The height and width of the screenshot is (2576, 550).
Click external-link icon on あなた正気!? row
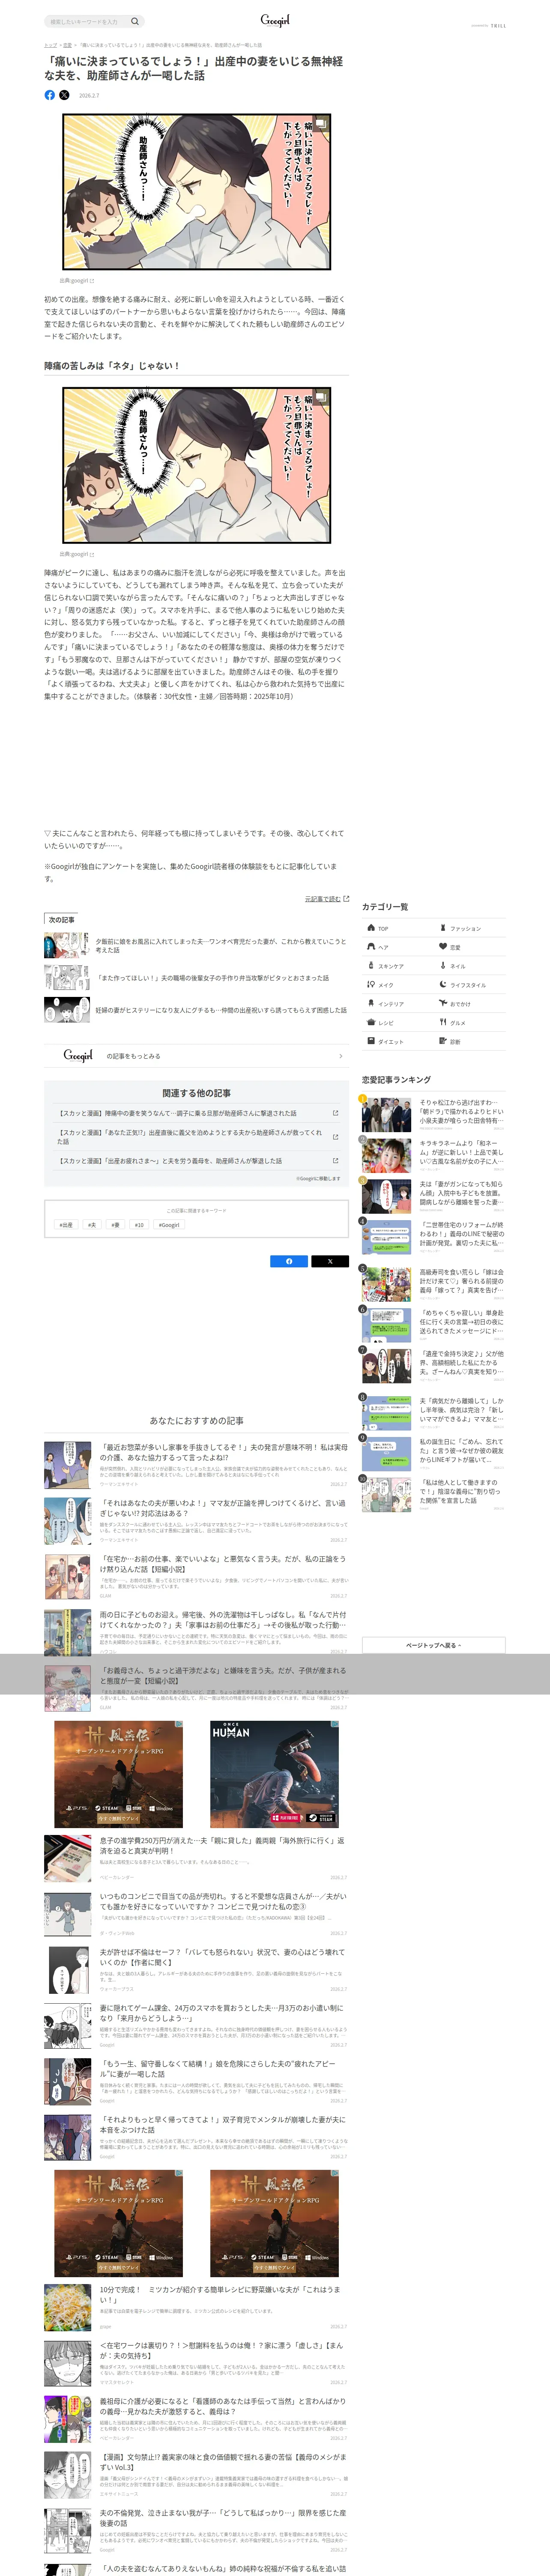coord(335,1137)
